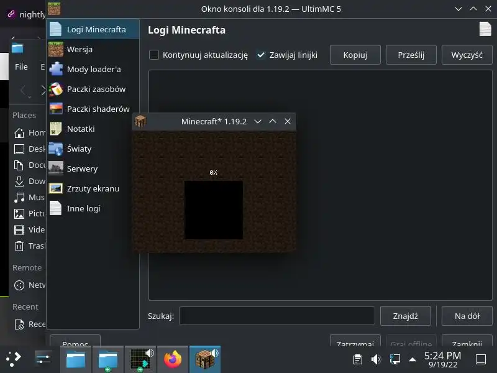Click the Światy globe folder icon
The width and height of the screenshot is (497, 373).
[x=56, y=149]
